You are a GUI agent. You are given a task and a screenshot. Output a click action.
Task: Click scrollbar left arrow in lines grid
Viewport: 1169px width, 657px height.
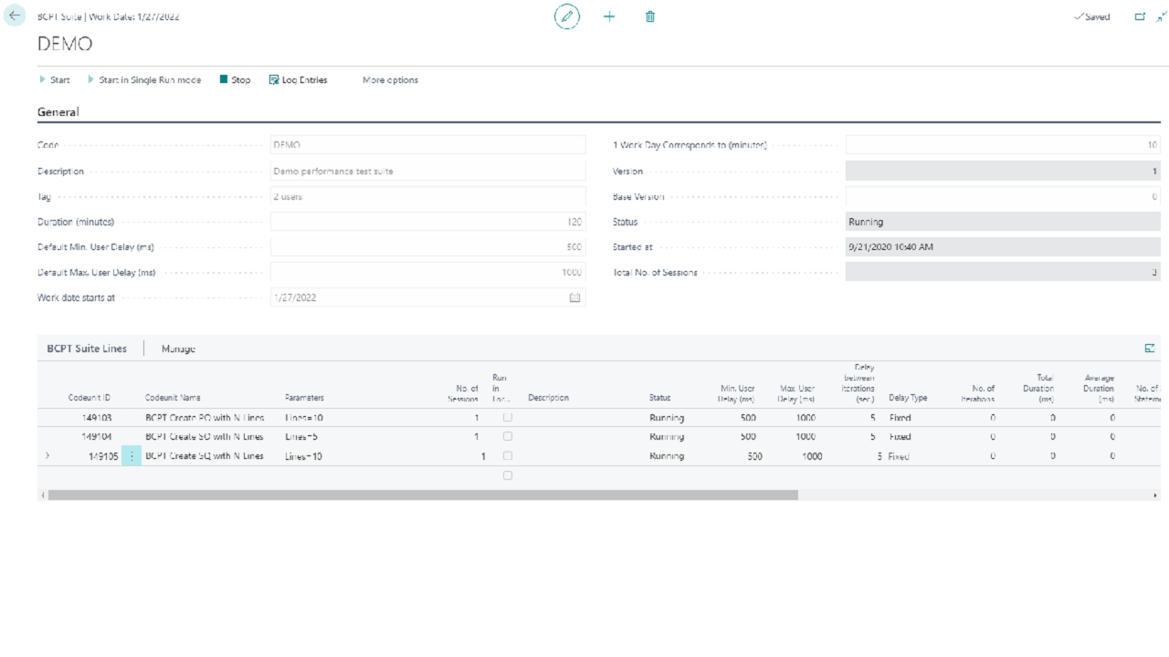(x=42, y=495)
